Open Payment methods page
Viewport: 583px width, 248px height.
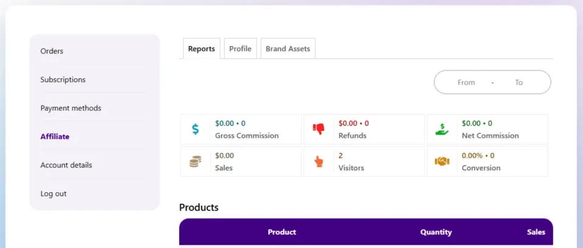(70, 108)
